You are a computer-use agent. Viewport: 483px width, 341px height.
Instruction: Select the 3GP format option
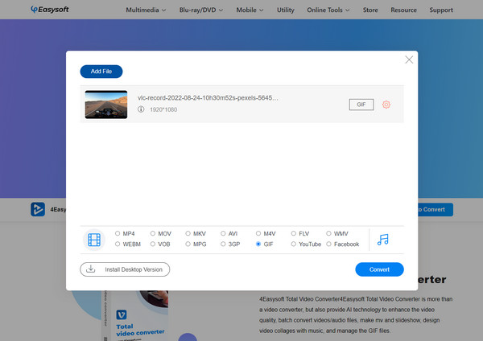pos(230,244)
